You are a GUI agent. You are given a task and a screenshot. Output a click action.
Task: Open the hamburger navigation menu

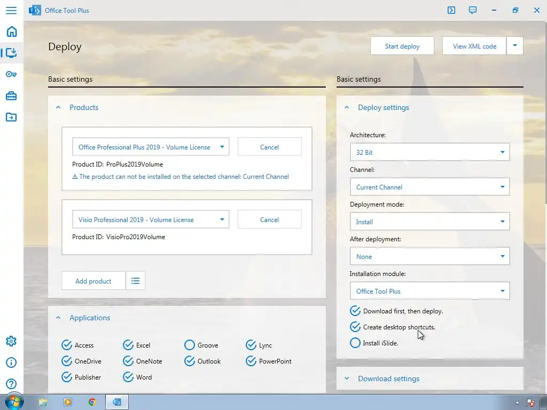11,10
